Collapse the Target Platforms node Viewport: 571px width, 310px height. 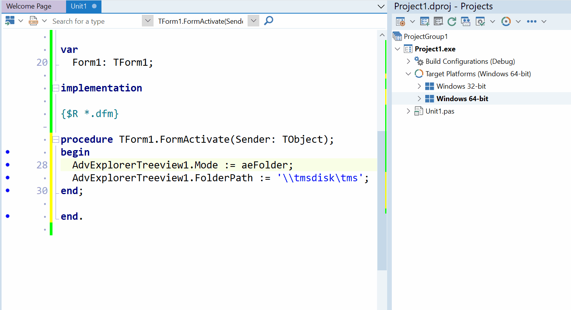click(408, 74)
